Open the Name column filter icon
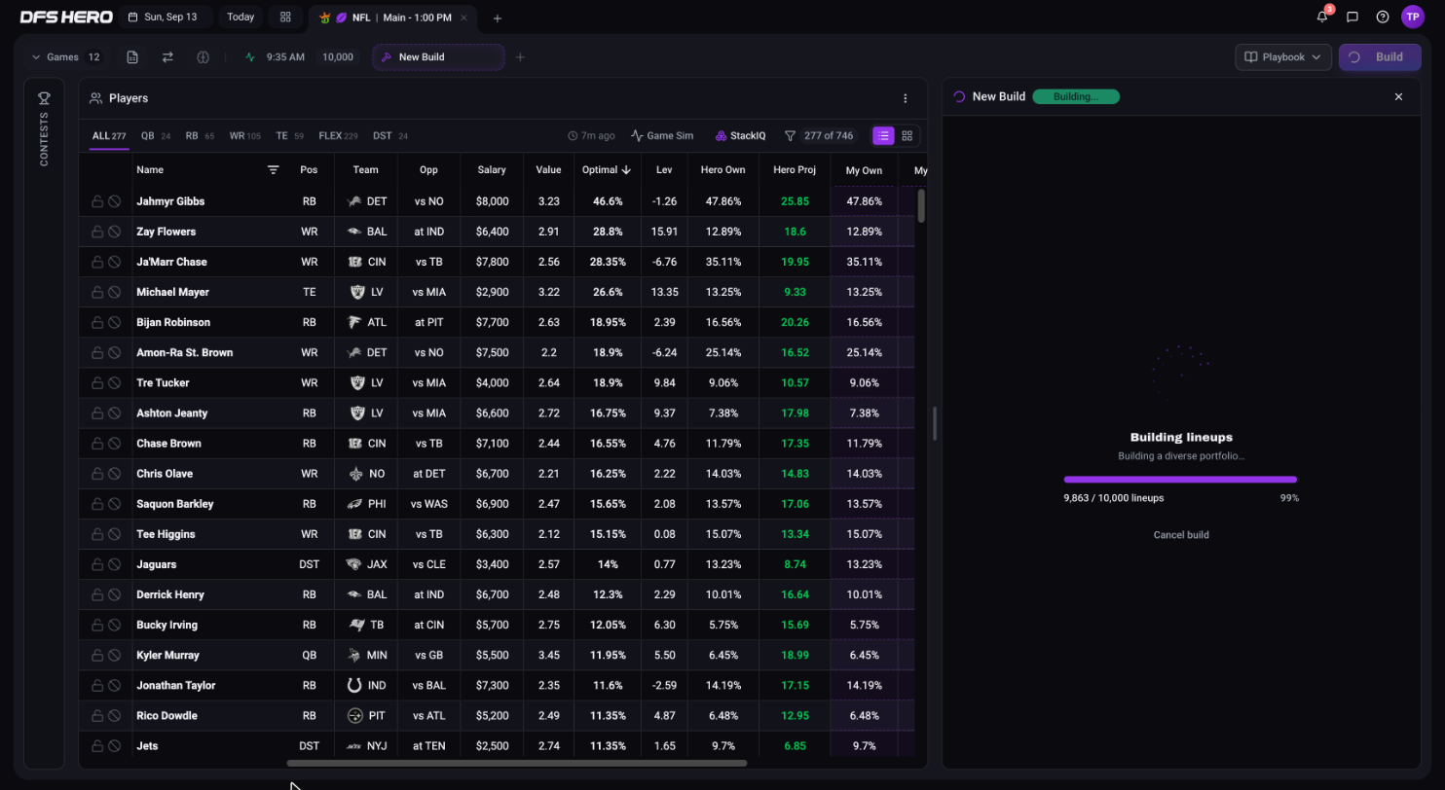 (x=274, y=170)
